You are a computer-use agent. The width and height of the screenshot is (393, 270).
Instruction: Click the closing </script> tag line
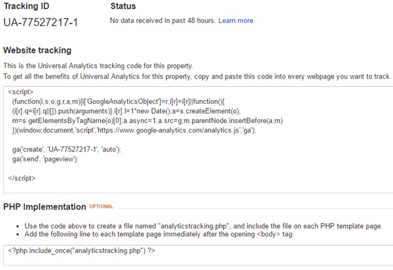click(22, 178)
